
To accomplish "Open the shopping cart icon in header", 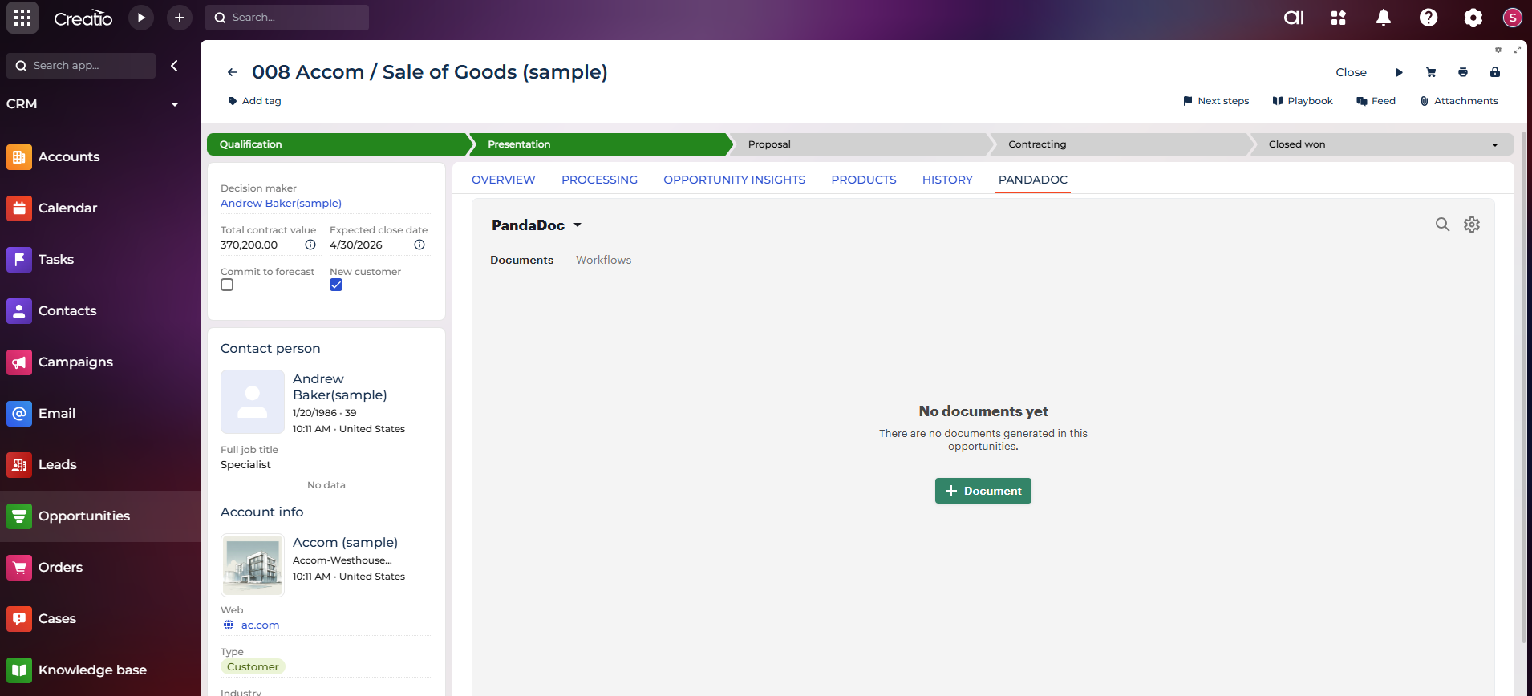I will 1431,72.
